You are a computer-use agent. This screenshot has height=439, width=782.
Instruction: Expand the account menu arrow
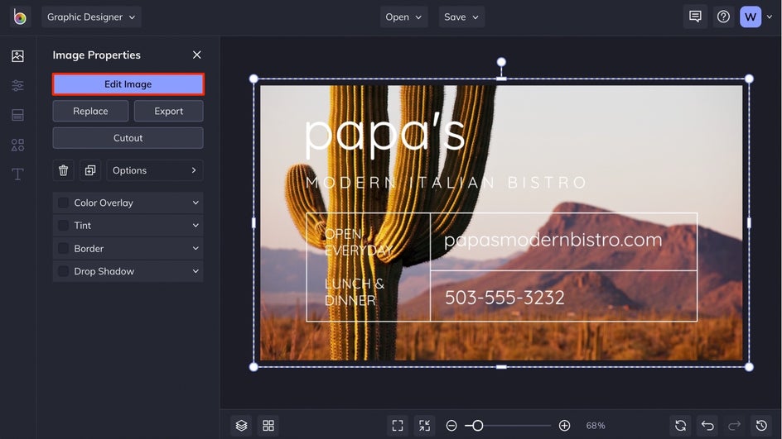click(x=770, y=17)
